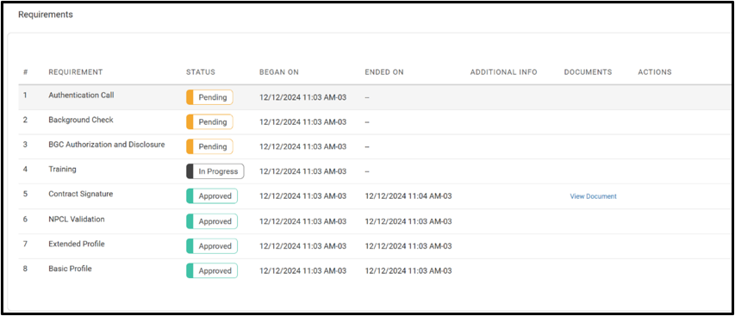The image size is (735, 316).
Task: Click Pending badge for Background Check
Action: [x=209, y=122]
